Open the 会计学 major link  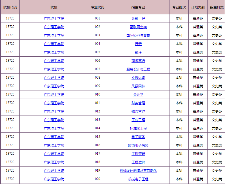pyautogui.click(x=138, y=95)
